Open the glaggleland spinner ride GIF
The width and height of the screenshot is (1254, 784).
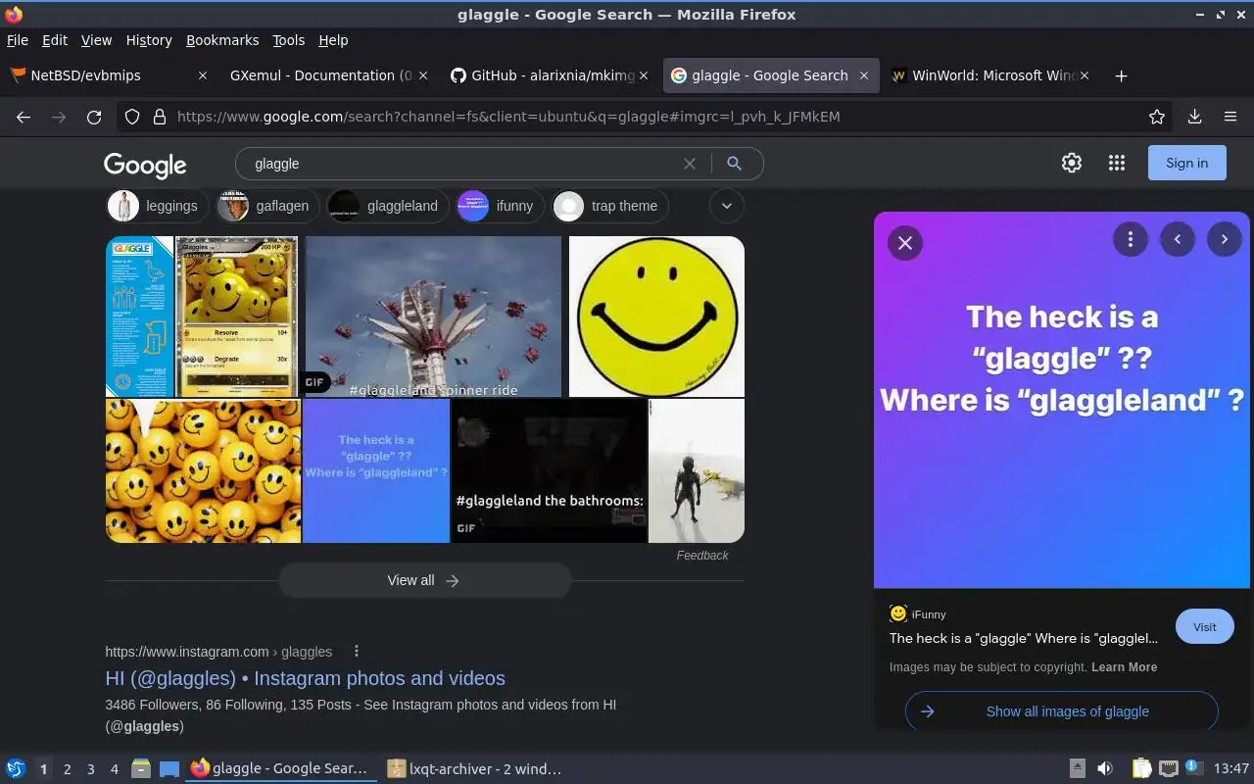433,317
